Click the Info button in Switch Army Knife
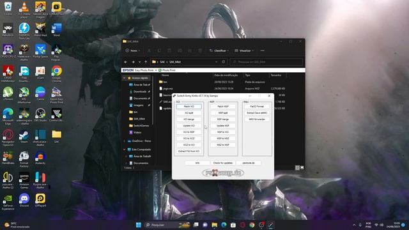Viewport: 409px width, 230px height. click(x=197, y=163)
